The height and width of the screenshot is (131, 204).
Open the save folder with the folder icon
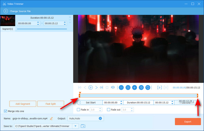(83, 126)
